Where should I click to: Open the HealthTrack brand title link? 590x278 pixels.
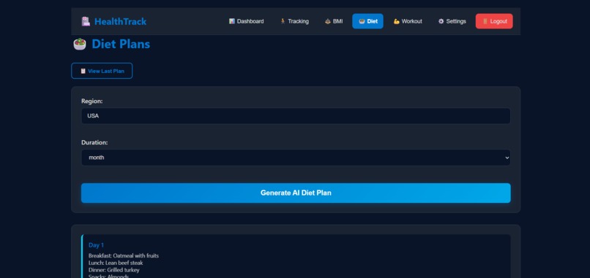(x=120, y=21)
